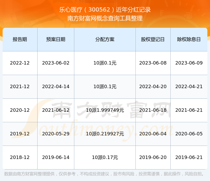210x181 pixels.
Task: Click the 预案日期 column header
Action: point(56,39)
